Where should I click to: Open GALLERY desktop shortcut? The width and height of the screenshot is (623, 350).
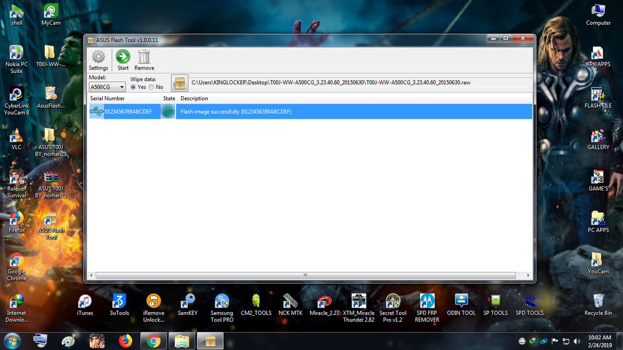pyautogui.click(x=598, y=139)
